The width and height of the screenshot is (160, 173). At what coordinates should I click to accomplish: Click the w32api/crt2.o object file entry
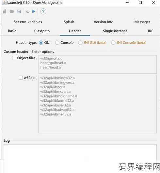51,58
